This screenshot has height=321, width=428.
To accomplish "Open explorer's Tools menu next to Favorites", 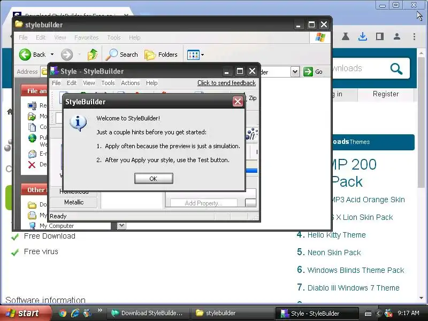I will click(x=114, y=37).
